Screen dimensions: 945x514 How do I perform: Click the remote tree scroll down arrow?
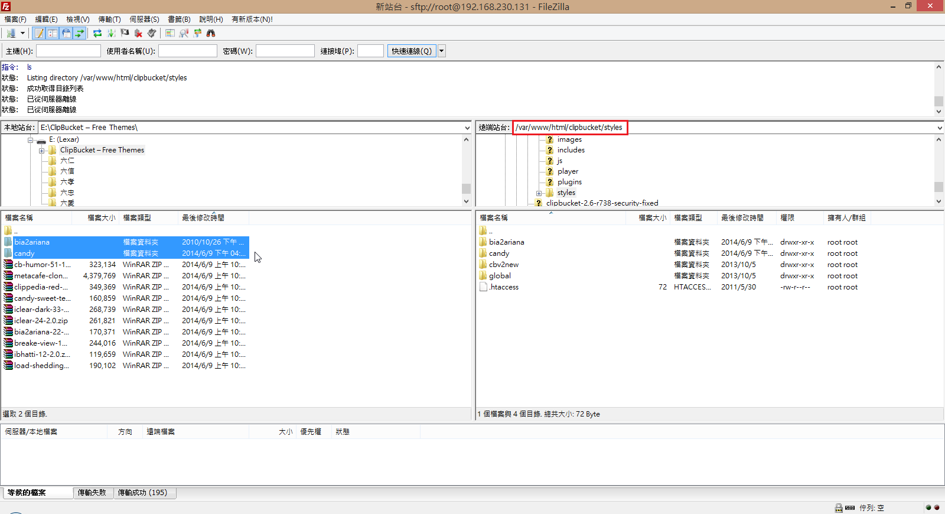click(x=939, y=201)
